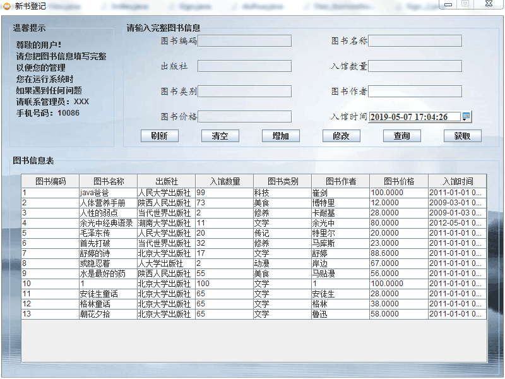This screenshot has width=505, height=379.
Task: Click the 图书类别 column header
Action: (x=282, y=181)
